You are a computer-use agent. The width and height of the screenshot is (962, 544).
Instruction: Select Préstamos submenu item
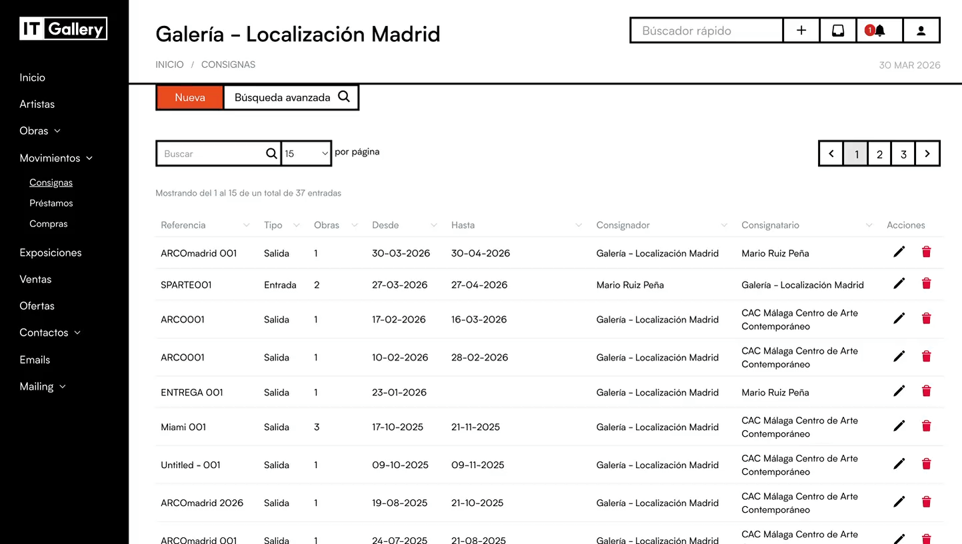[51, 203]
